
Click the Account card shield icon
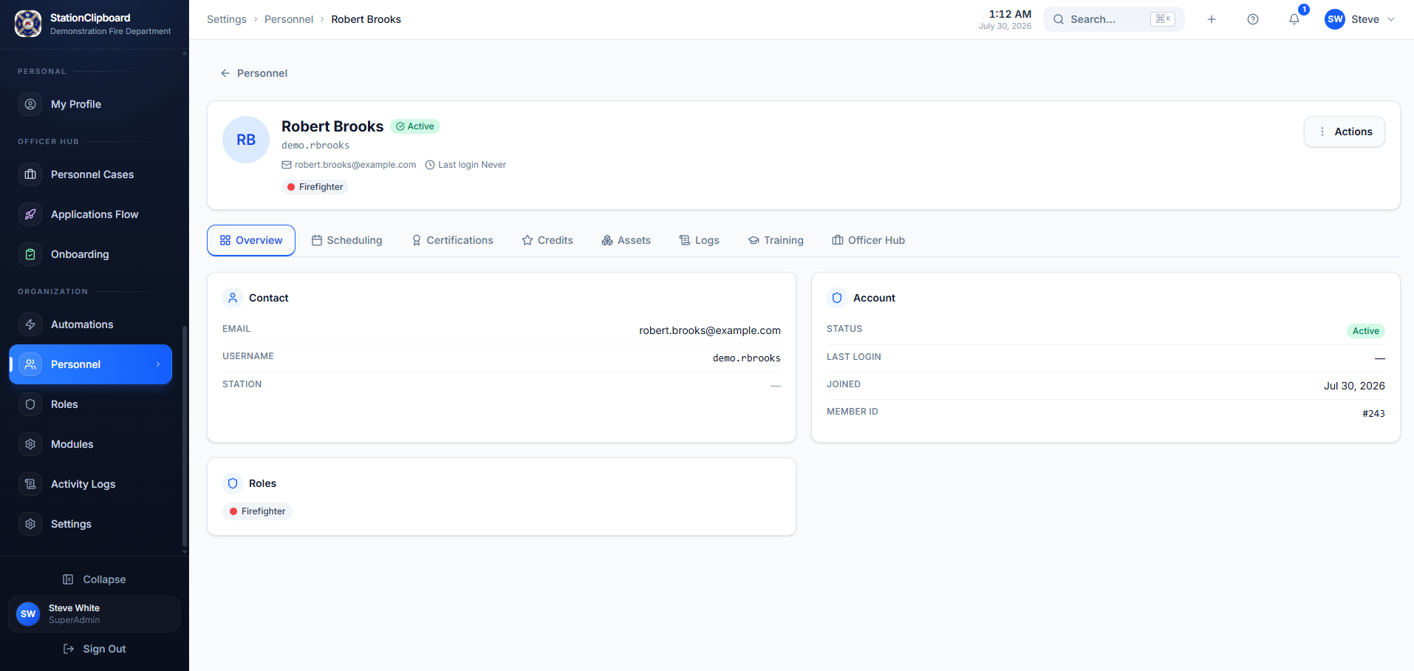(x=837, y=298)
